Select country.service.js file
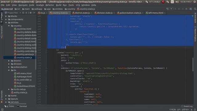Viewport: 197px width, 111px height. click(24, 54)
